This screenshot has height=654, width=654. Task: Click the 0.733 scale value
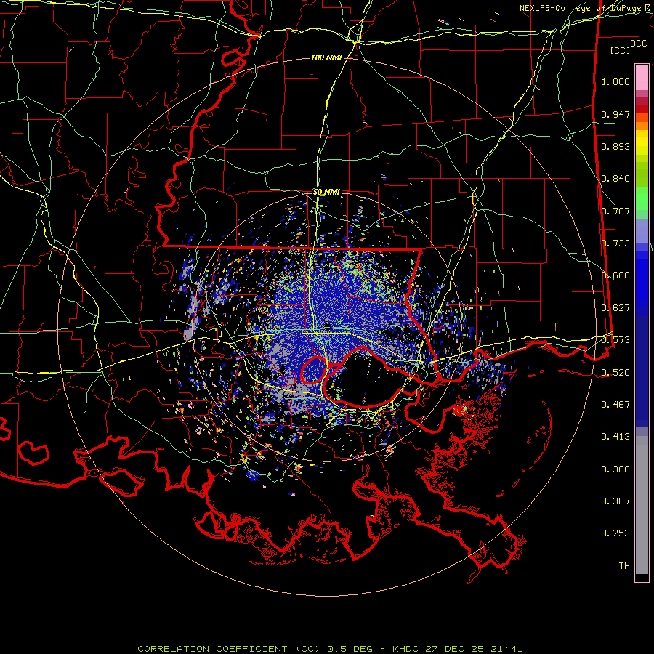(x=615, y=243)
